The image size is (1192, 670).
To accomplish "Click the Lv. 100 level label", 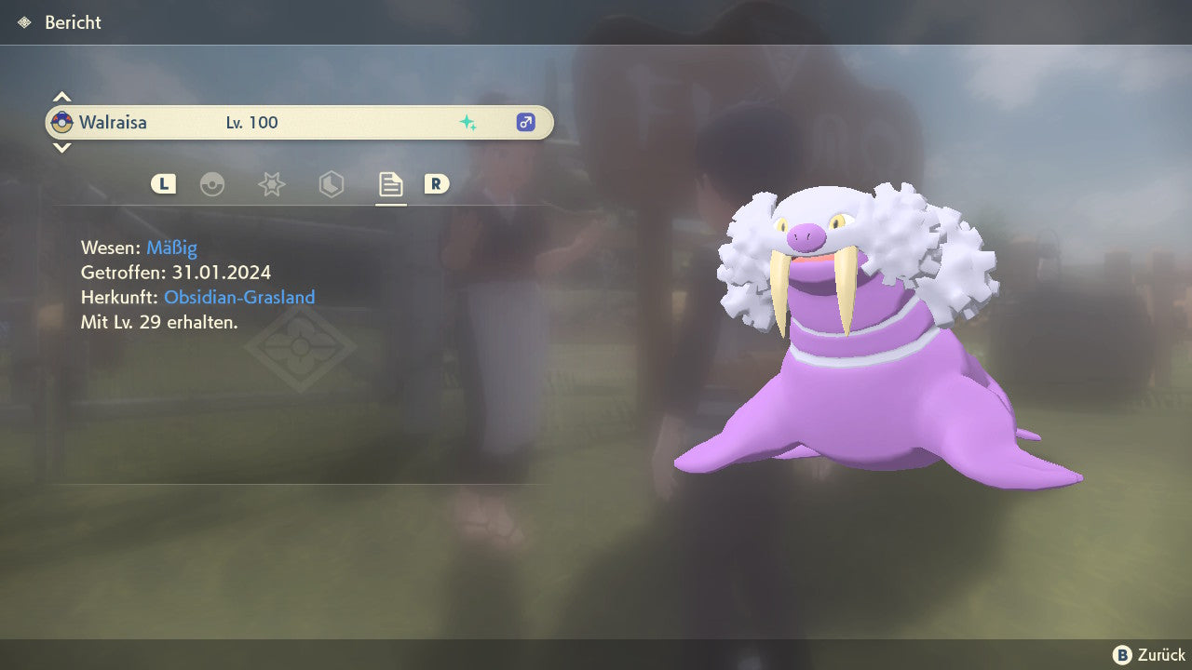I will pos(251,123).
